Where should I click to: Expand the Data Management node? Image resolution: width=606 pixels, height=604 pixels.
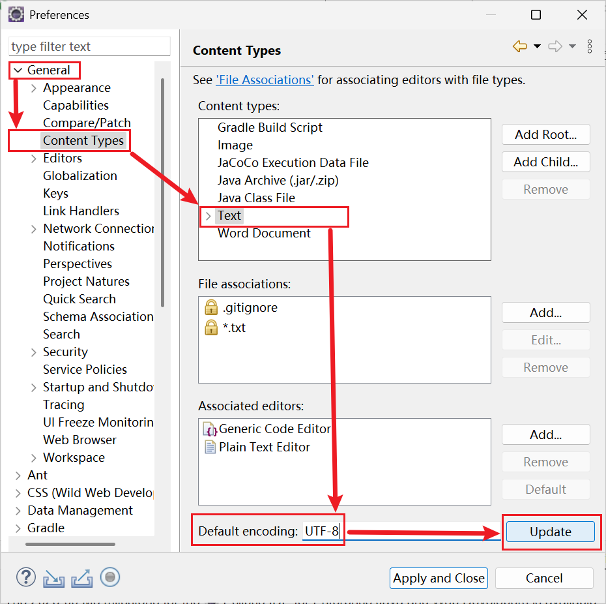[18, 511]
